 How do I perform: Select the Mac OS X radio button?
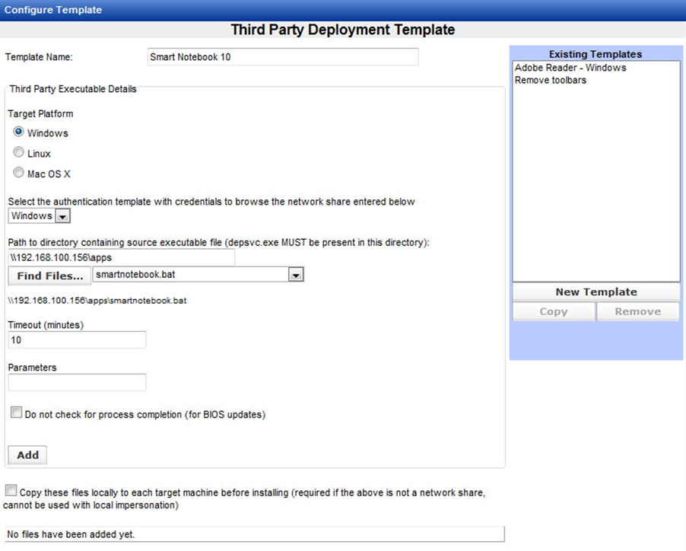click(19, 173)
